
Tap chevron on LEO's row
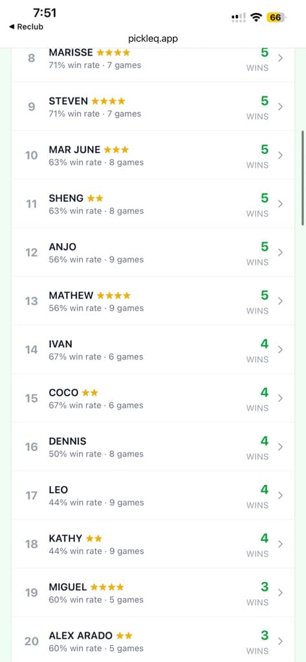tap(280, 496)
